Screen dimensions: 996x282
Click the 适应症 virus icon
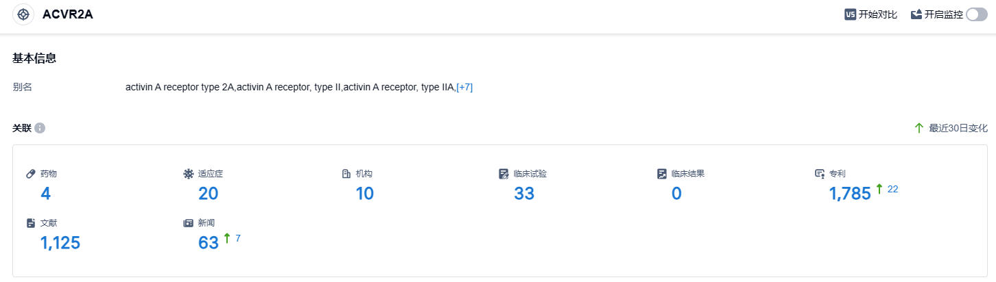pyautogui.click(x=189, y=174)
